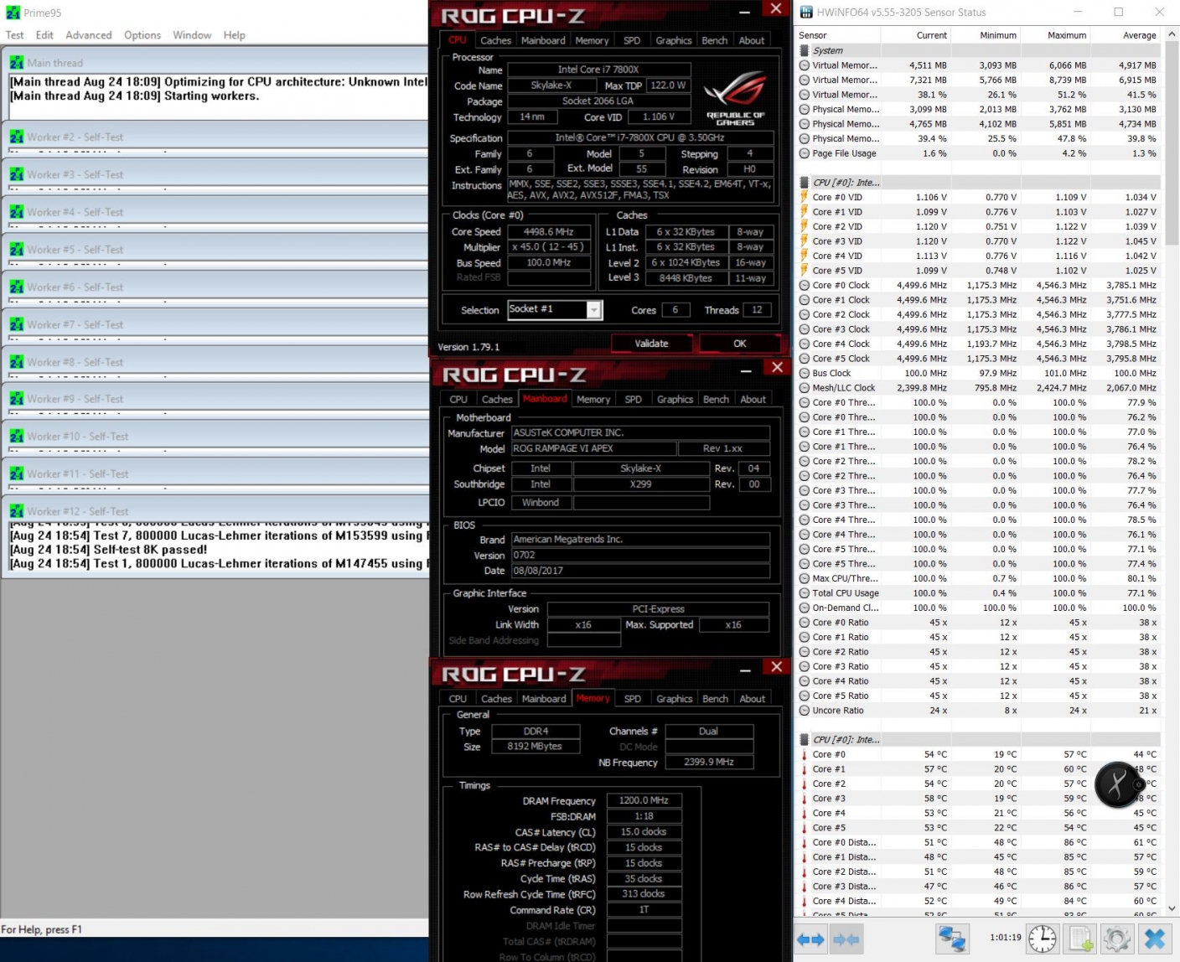Open the Options menu in Prime95
This screenshot has width=1180, height=962.
pos(142,35)
